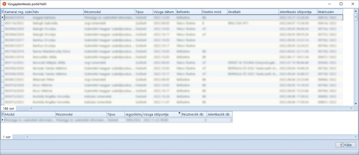Click filter icon on Vizsga időpontja column
Viewport: 359px width, 155px height.
click(x=179, y=113)
